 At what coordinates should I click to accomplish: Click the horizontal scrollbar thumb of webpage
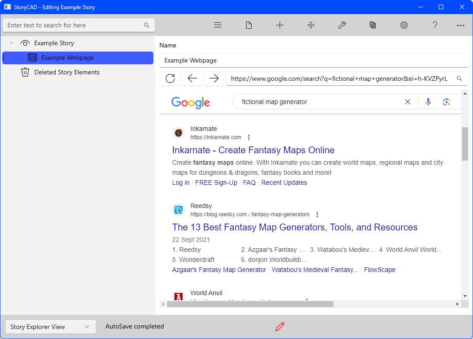[250, 304]
